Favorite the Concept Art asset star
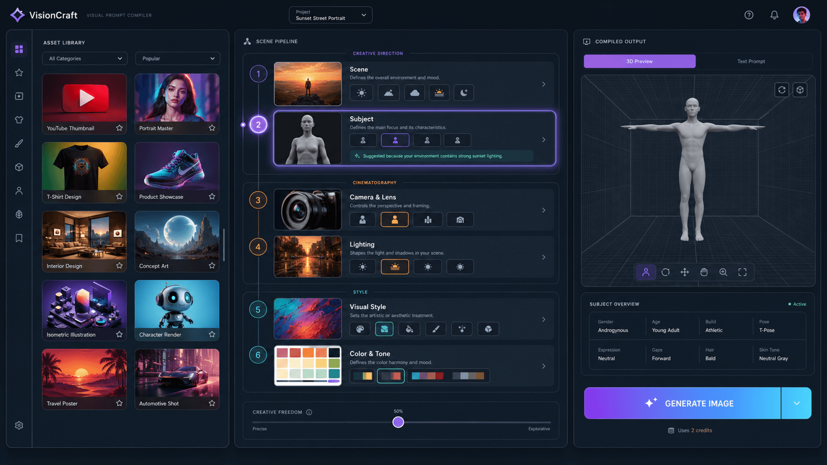This screenshot has width=827, height=465. (x=212, y=266)
